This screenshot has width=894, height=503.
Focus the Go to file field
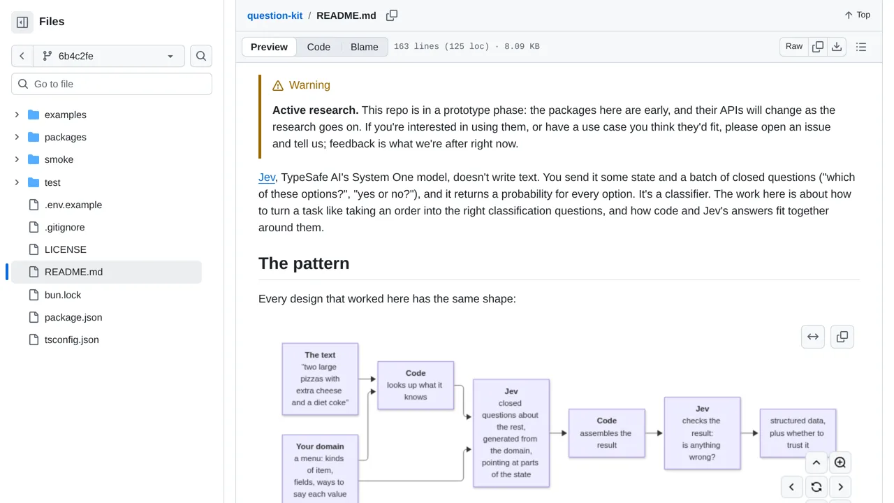(112, 84)
